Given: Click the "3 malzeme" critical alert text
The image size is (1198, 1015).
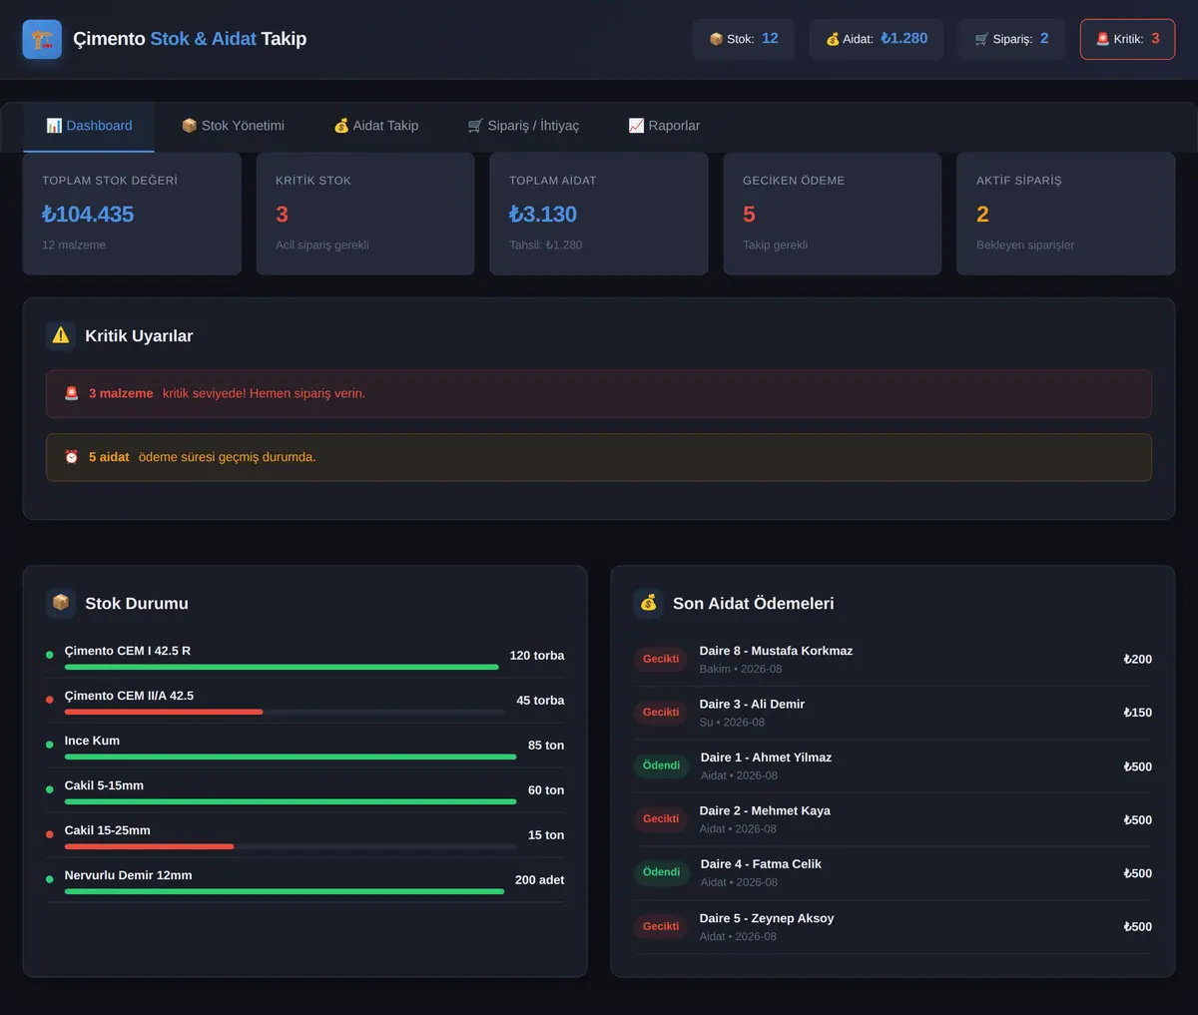Looking at the screenshot, I should (121, 393).
